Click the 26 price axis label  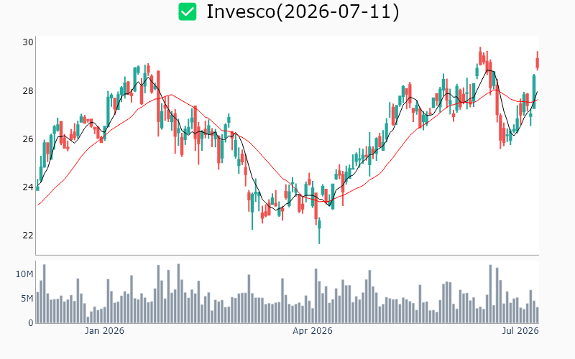[28, 139]
